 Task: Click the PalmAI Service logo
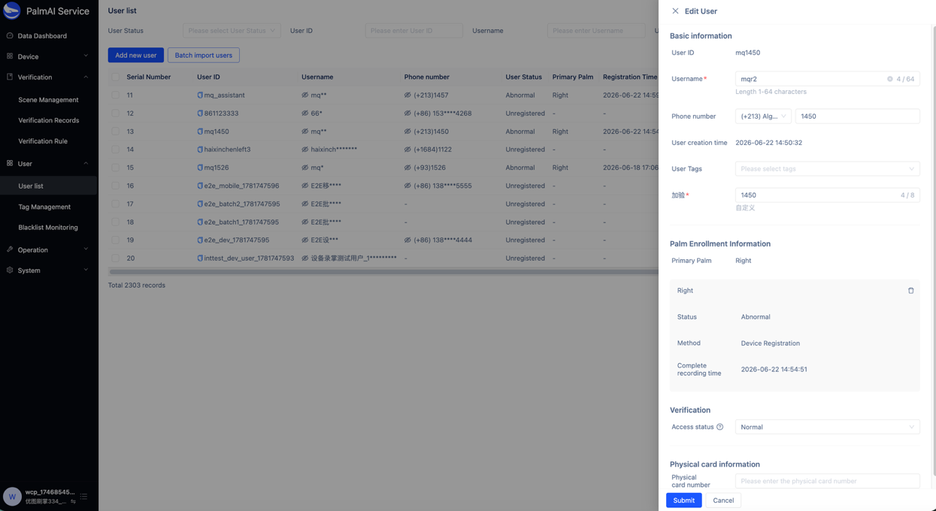coord(12,11)
